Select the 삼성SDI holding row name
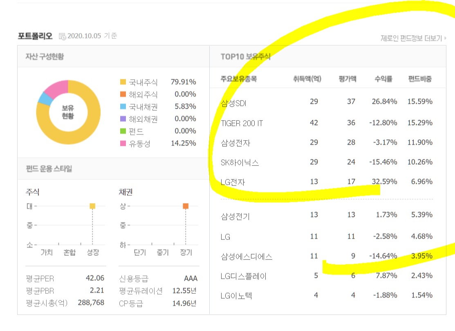This screenshot has width=455, height=331. 233,103
